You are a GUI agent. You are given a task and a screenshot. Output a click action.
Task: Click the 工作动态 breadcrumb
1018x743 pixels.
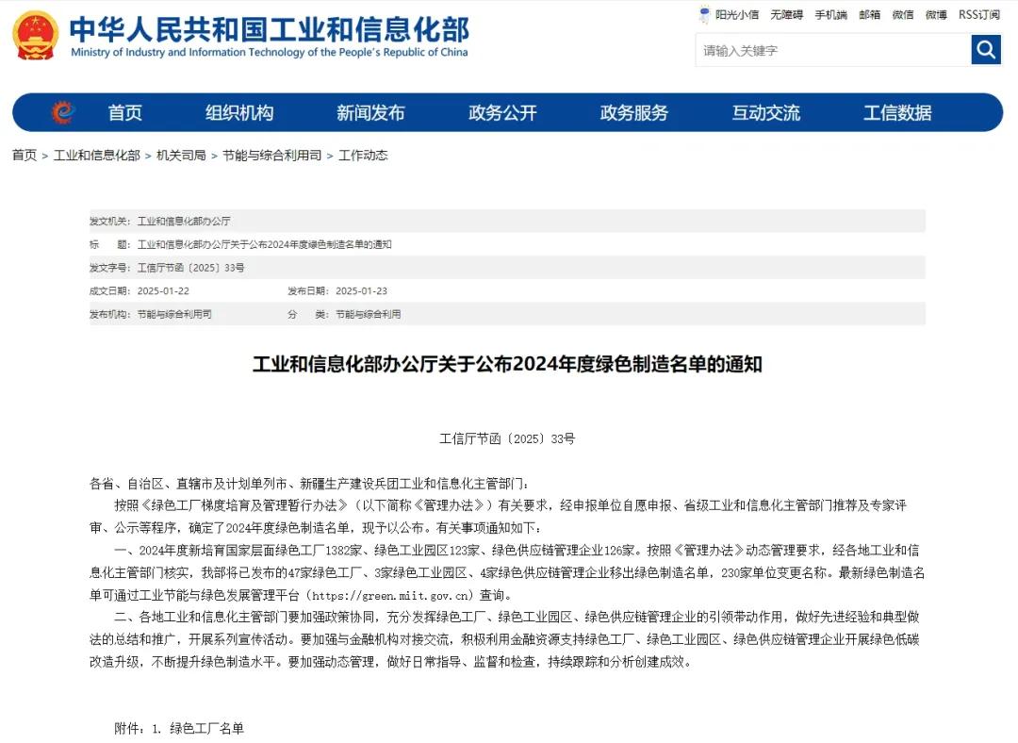(363, 156)
